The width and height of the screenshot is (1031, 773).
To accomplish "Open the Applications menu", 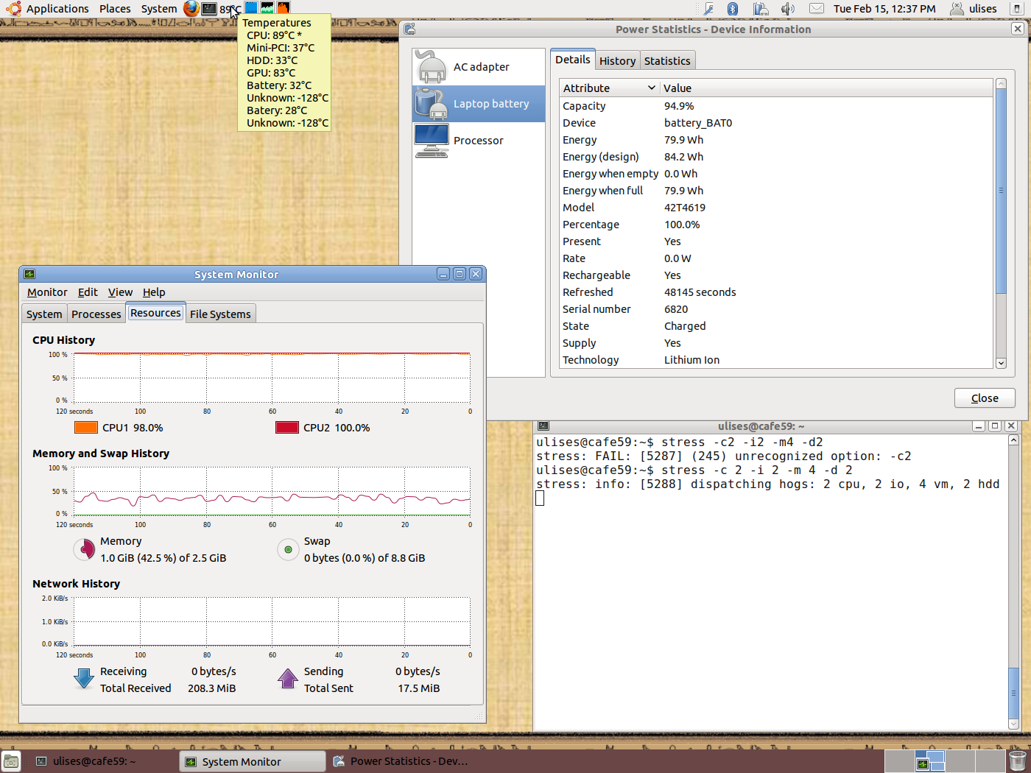I will tap(57, 9).
